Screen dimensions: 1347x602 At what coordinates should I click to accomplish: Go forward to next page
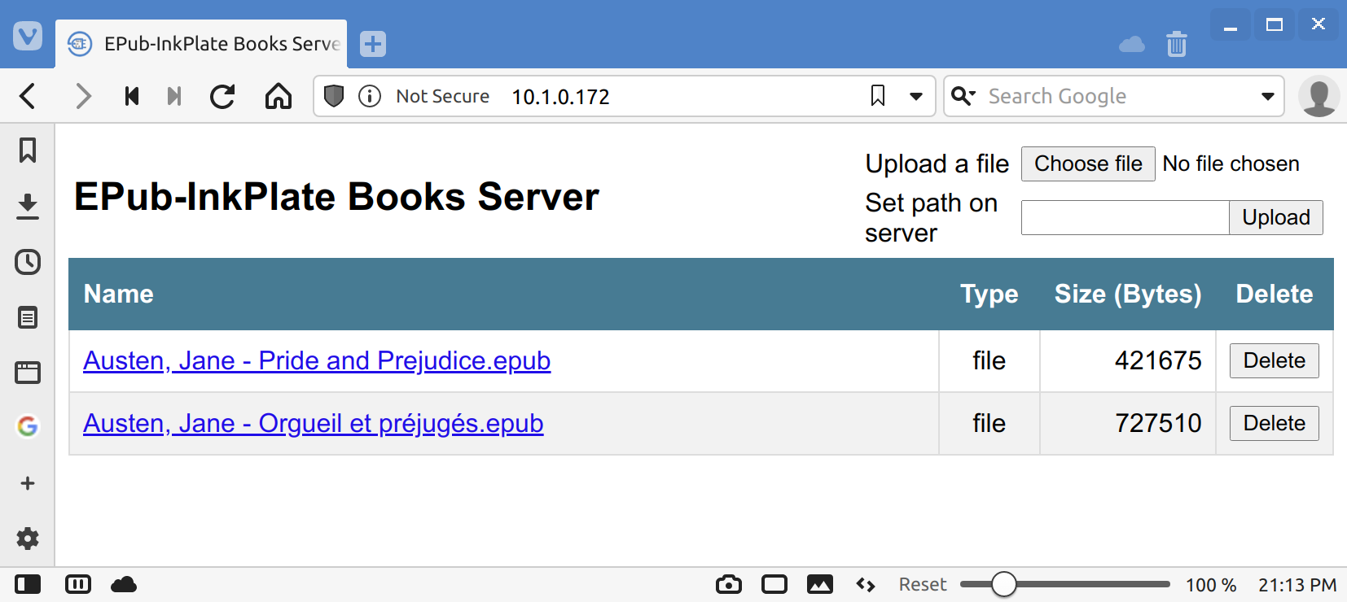[82, 96]
